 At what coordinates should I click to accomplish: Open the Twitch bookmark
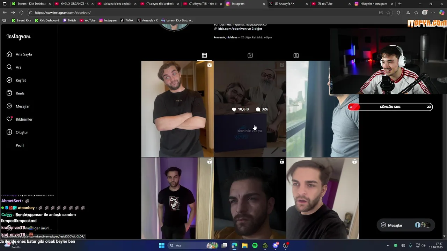point(69,21)
